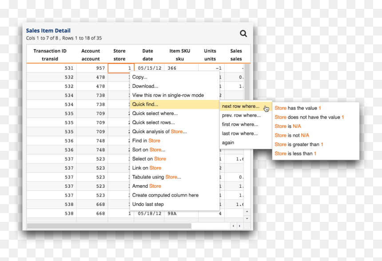382x261 pixels.
Task: Click the horizontal scrollbar left arrow
Action: pos(233,226)
